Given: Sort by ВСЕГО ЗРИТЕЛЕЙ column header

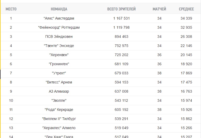Looking at the screenshot, I should click(121, 9).
